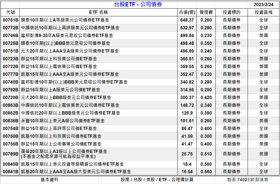Select the 投資標的 column header
Screen dimensions: 280x184
[232, 12]
